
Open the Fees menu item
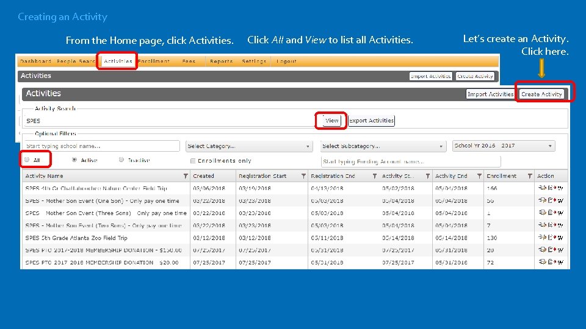[189, 61]
